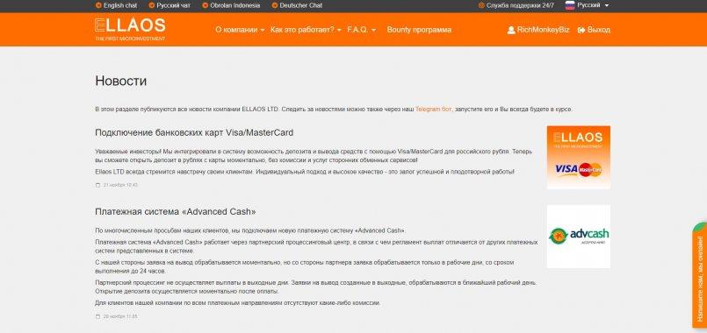Viewport: 707px width, 333px height.
Task: Click the orange bullet icon beside Deutscher Chat
Action: tap(275, 6)
